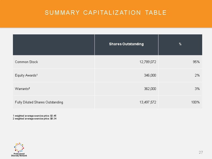Click the 362,000 shares value
Image resolution: width=212 pixels, height=159 pixels.
click(x=150, y=89)
